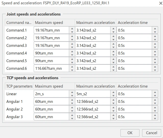This screenshot has width=163, height=138.
Task: Increase Angular 1 maximum acceleration up arrow
Action: (113, 100)
